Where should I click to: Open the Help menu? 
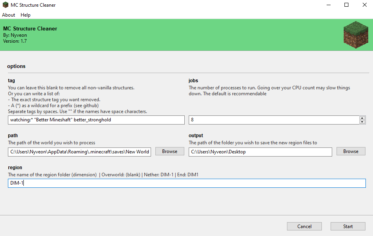click(x=25, y=15)
